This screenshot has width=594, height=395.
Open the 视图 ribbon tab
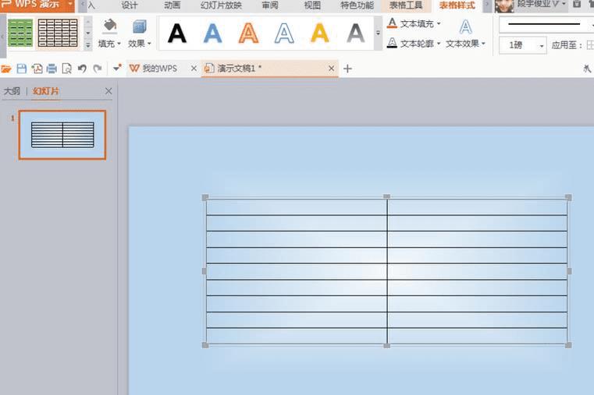312,5
